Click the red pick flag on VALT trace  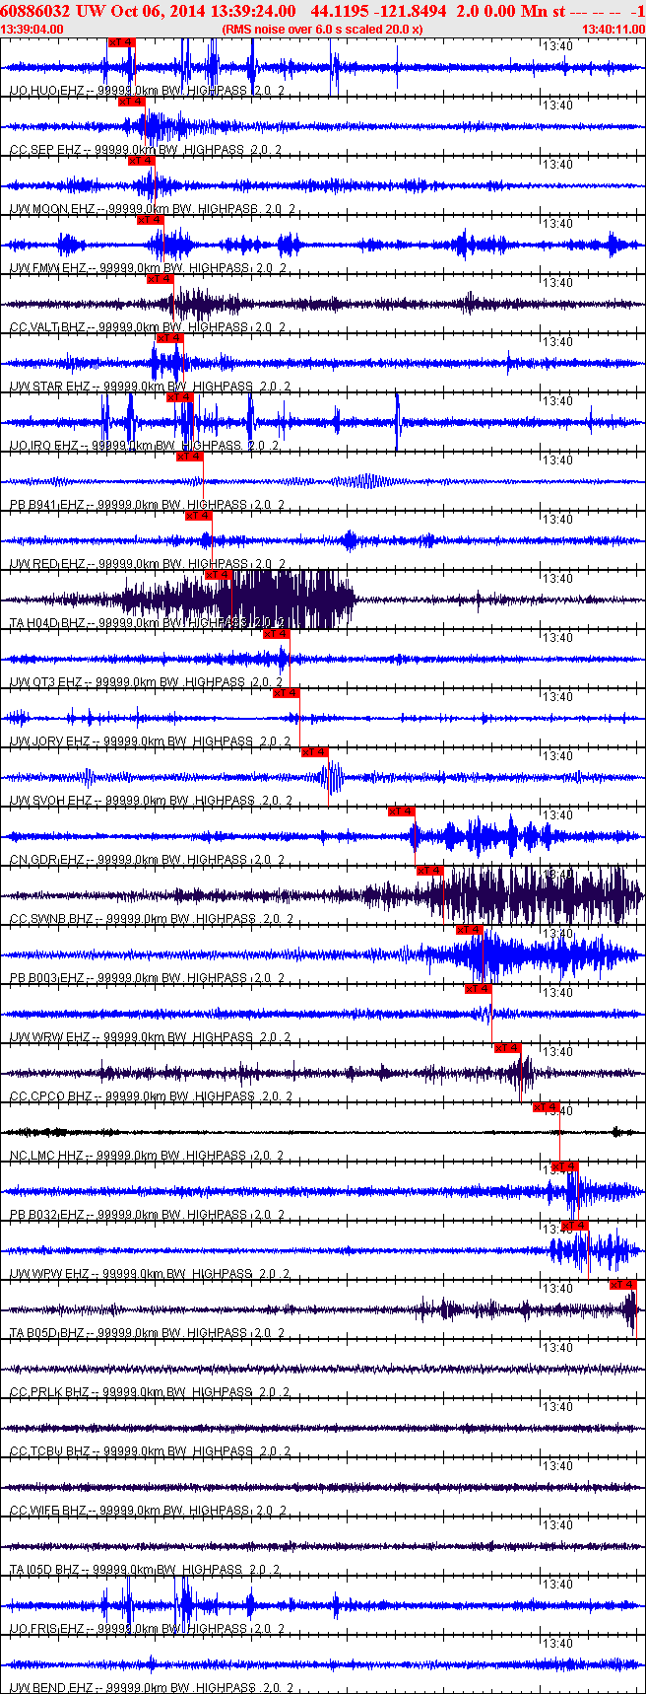pyautogui.click(x=160, y=279)
